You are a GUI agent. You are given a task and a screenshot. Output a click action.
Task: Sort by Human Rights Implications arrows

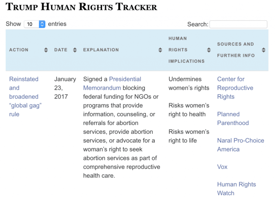(x=209, y=50)
